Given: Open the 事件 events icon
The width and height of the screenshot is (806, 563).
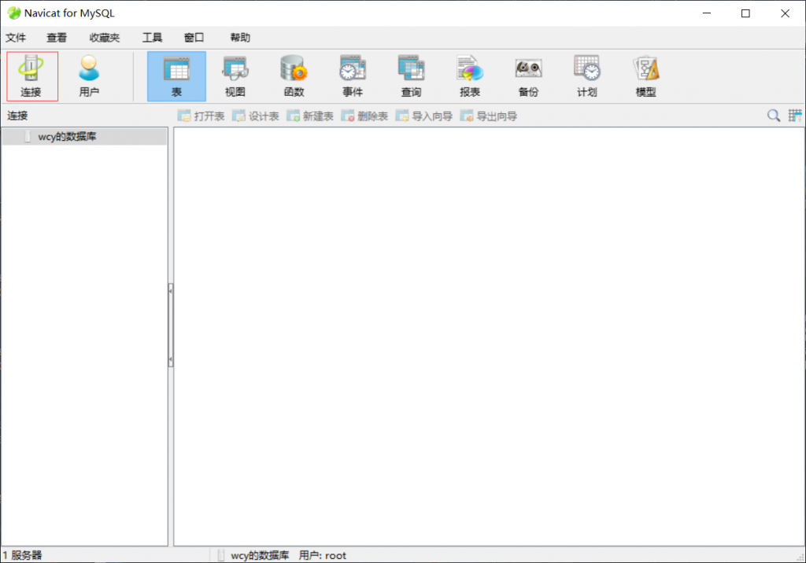Looking at the screenshot, I should point(352,76).
